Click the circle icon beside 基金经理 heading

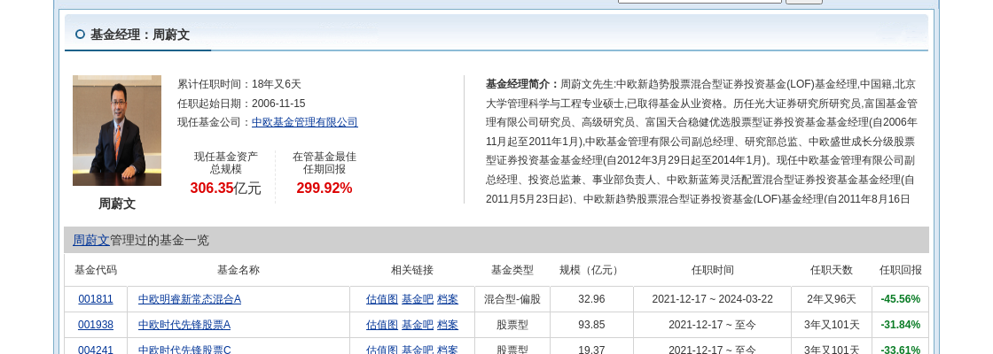(80, 35)
